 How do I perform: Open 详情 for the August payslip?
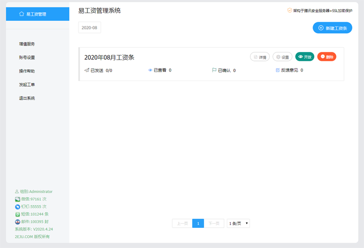tap(260, 57)
